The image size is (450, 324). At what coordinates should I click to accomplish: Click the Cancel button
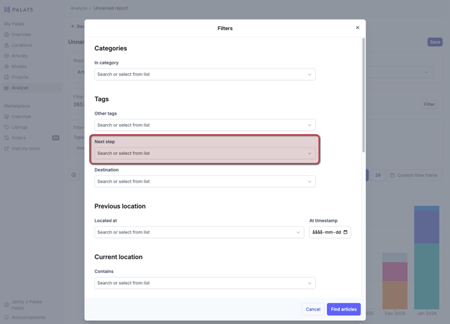pyautogui.click(x=313, y=309)
